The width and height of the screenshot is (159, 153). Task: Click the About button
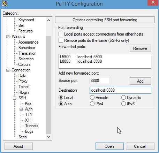(x=18, y=146)
